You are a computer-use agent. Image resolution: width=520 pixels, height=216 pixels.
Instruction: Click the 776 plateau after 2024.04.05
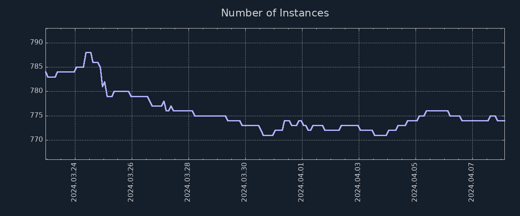[x=437, y=111]
